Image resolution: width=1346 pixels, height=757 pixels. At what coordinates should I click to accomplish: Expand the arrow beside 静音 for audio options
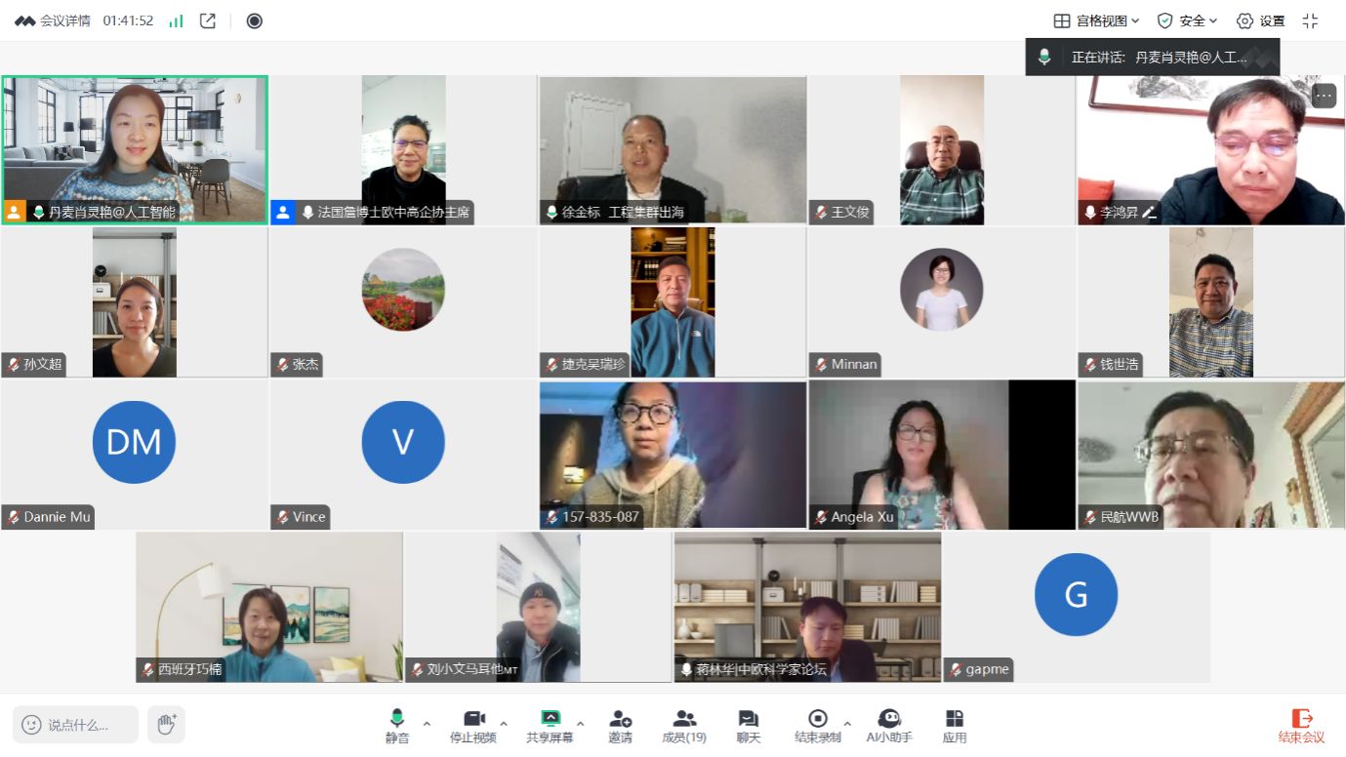point(427,724)
